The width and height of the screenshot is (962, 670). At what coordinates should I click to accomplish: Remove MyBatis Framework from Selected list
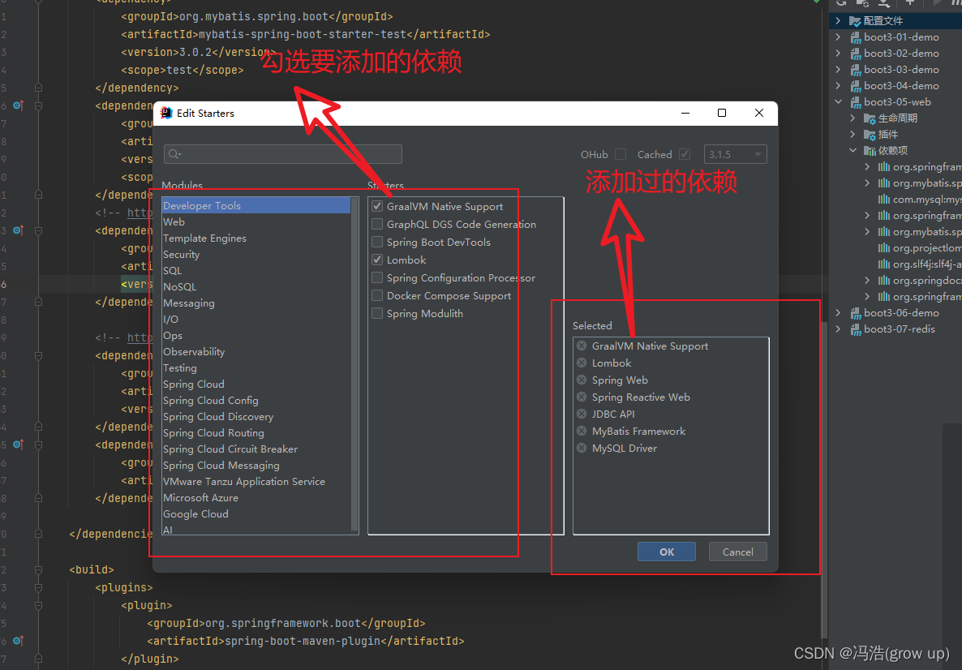point(582,432)
